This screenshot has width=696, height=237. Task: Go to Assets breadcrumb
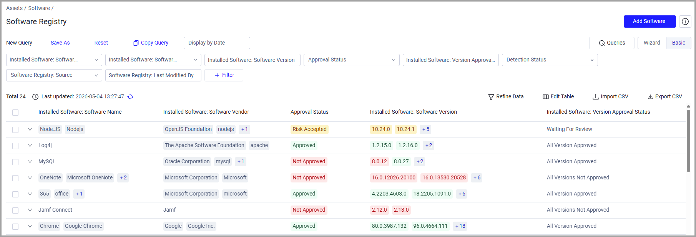pyautogui.click(x=14, y=8)
